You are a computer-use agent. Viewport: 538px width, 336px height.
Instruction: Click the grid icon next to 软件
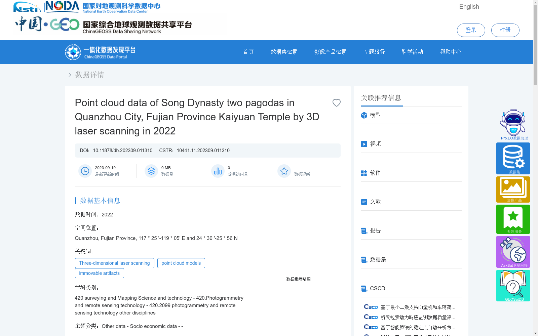point(364,173)
